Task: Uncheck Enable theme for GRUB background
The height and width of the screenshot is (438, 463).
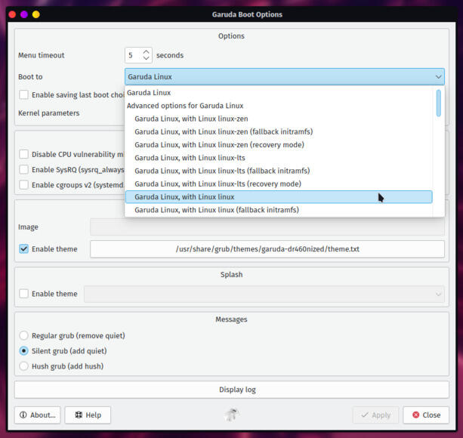Action: pos(24,248)
